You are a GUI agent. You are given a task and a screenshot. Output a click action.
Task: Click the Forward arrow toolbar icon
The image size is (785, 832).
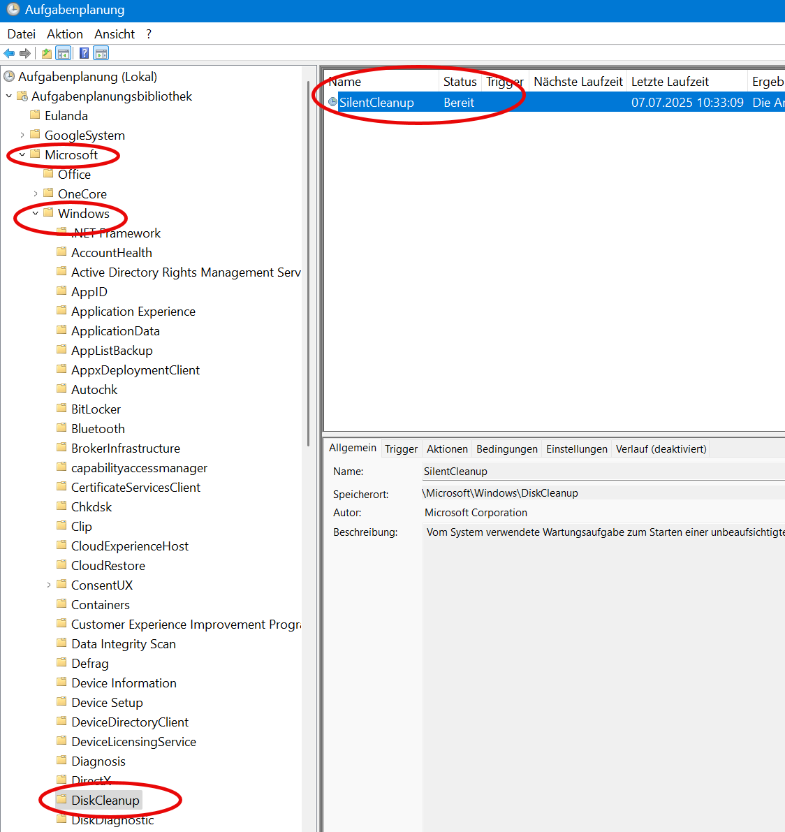pos(25,53)
